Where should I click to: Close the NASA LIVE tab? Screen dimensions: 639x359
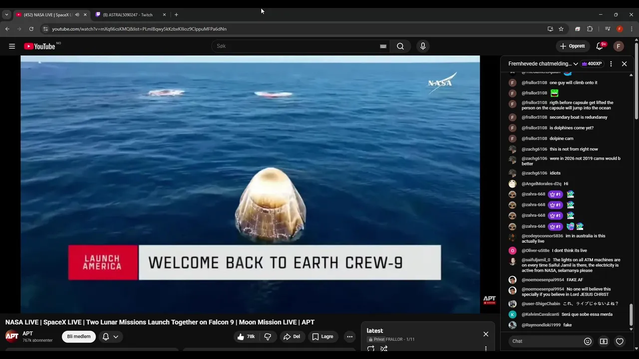point(85,15)
